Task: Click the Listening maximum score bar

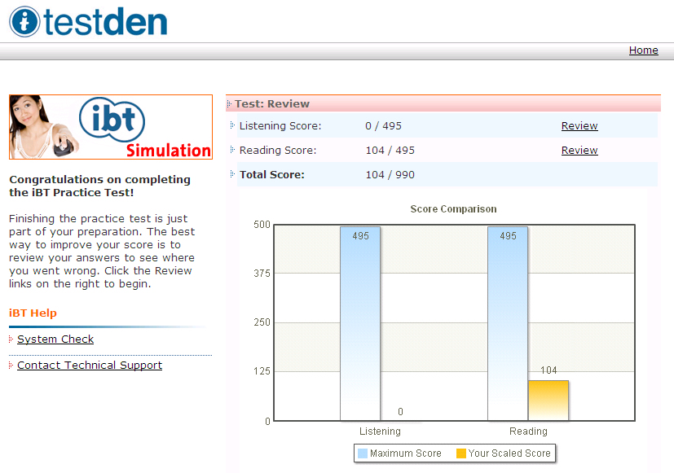Action: [360, 326]
